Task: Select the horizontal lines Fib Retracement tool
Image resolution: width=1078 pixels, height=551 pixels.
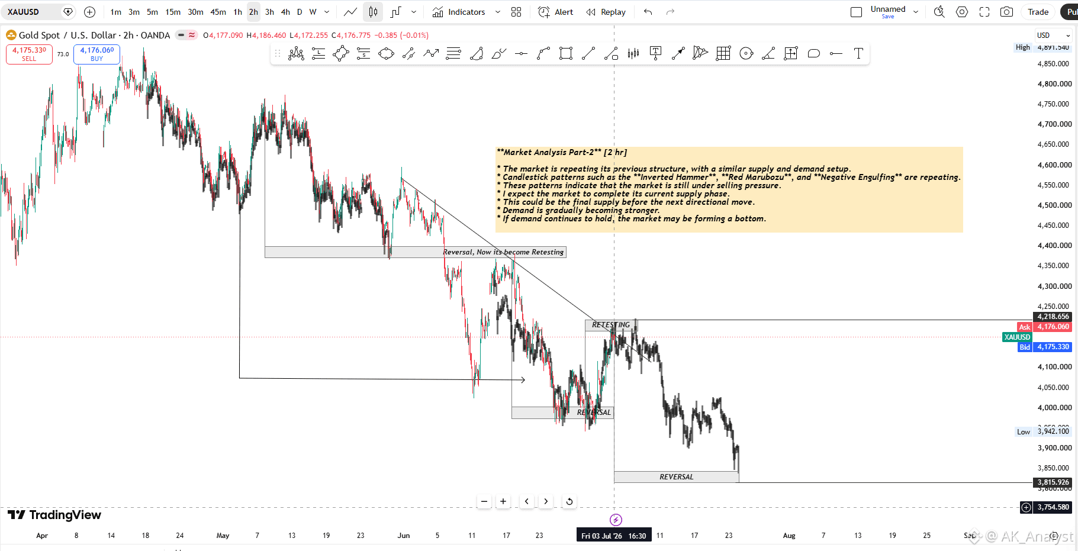Action: (453, 54)
